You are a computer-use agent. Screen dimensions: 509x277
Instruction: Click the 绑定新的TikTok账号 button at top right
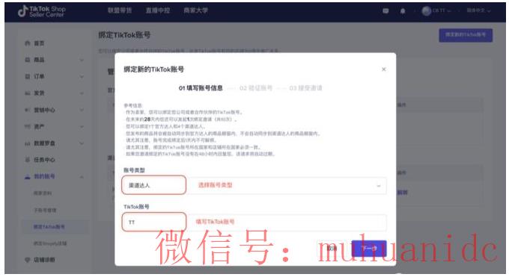pos(466,35)
